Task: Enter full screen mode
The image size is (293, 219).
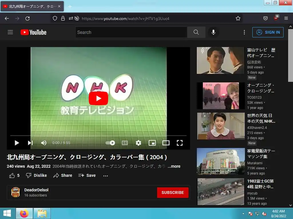Action: point(180,143)
